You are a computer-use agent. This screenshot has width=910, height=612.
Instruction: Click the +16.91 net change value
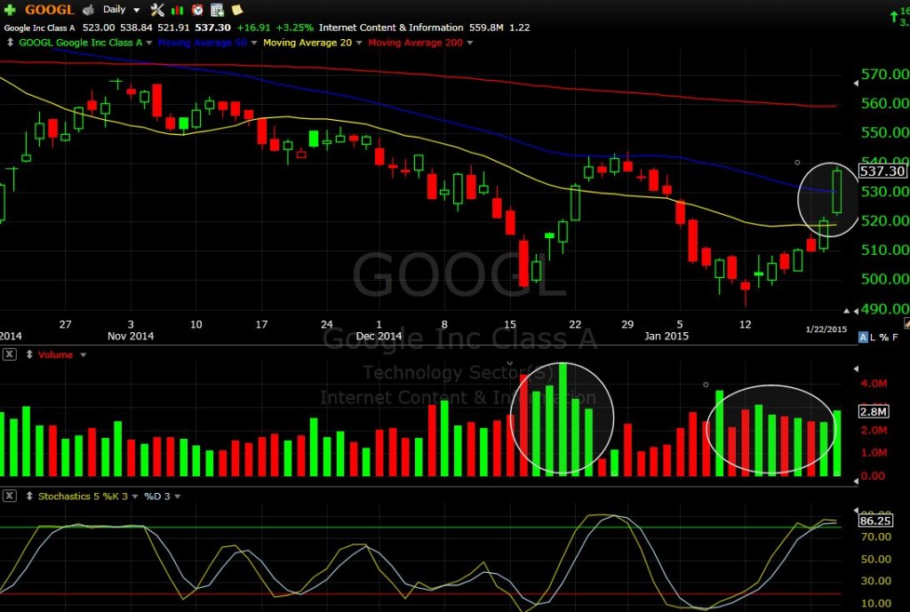point(253,28)
